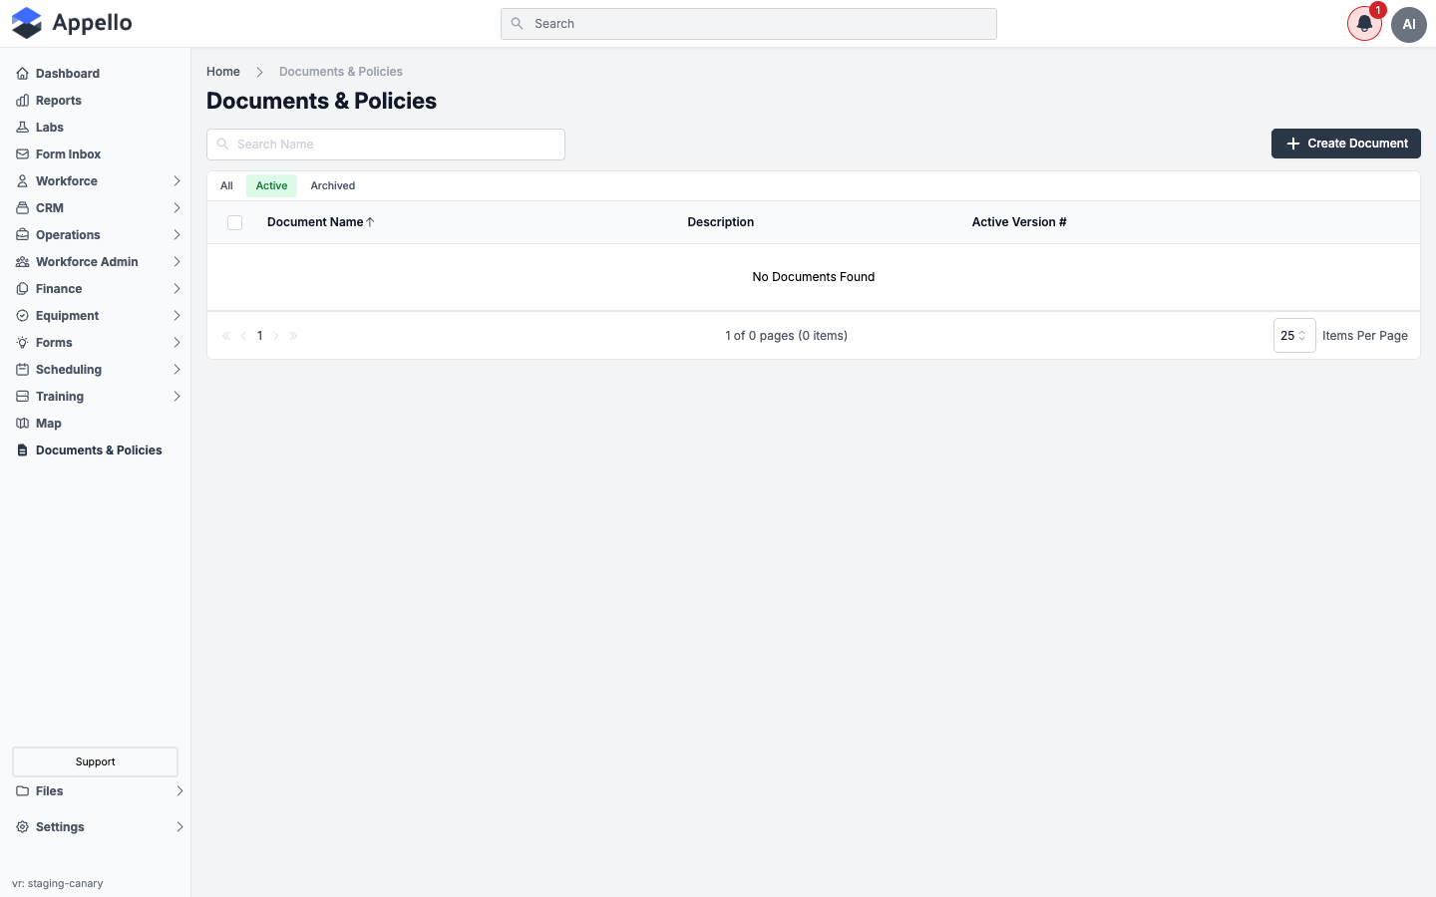
Task: Go to the last page arrow
Action: click(x=293, y=336)
